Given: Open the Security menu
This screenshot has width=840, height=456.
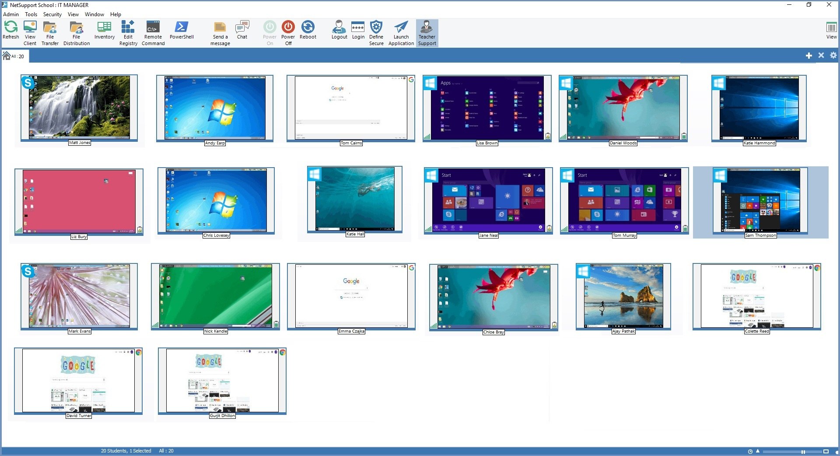Looking at the screenshot, I should pyautogui.click(x=52, y=14).
